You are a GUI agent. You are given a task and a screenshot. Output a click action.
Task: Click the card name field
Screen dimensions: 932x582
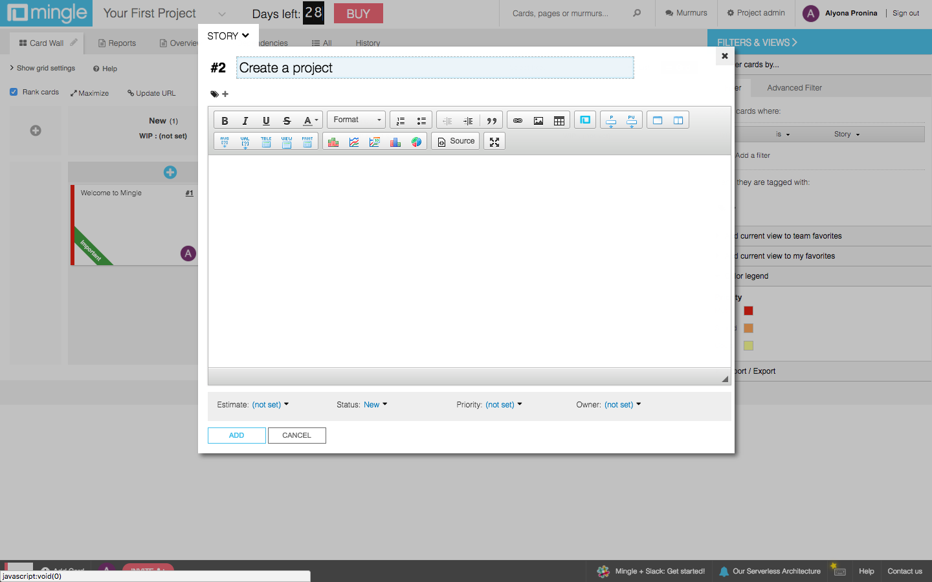coord(435,68)
